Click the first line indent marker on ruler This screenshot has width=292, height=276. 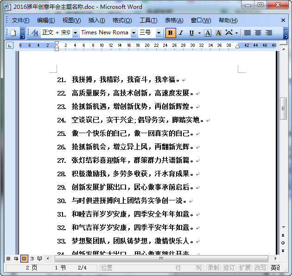point(57,44)
